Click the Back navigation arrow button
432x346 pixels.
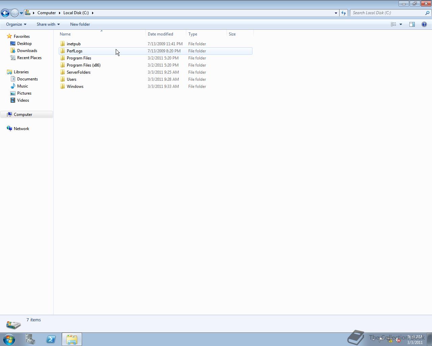5,13
